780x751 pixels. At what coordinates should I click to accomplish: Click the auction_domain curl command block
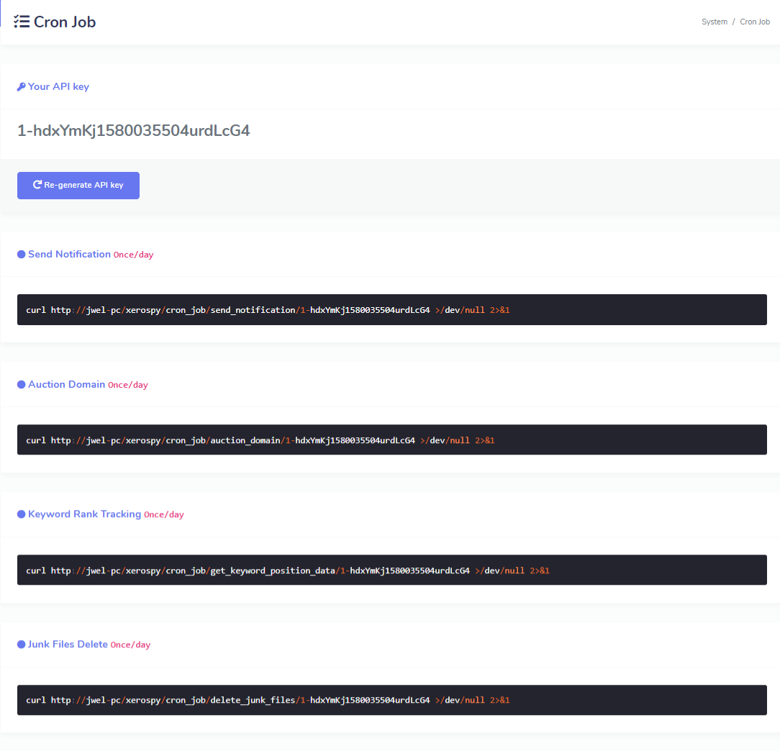[391, 440]
